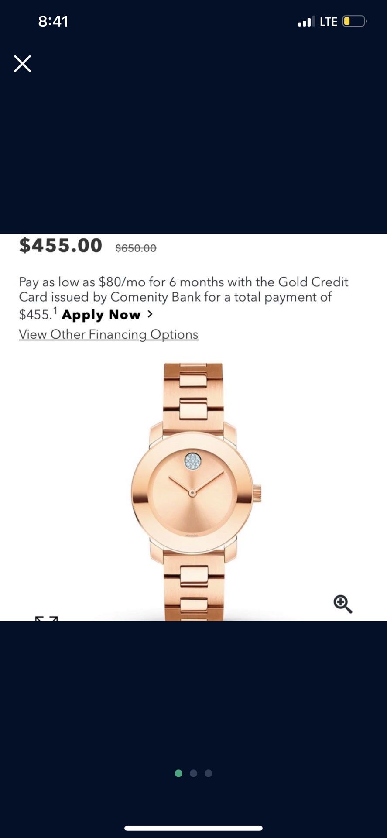The width and height of the screenshot is (387, 838).
Task: Tap the magnifier zoom-in icon
Action: pyautogui.click(x=343, y=604)
